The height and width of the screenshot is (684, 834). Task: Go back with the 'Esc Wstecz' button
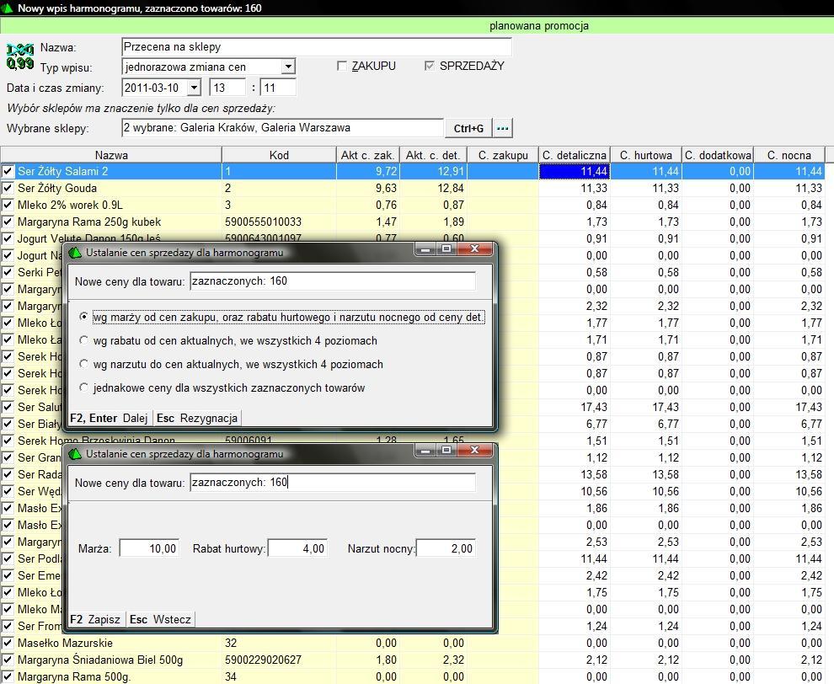(x=160, y=619)
